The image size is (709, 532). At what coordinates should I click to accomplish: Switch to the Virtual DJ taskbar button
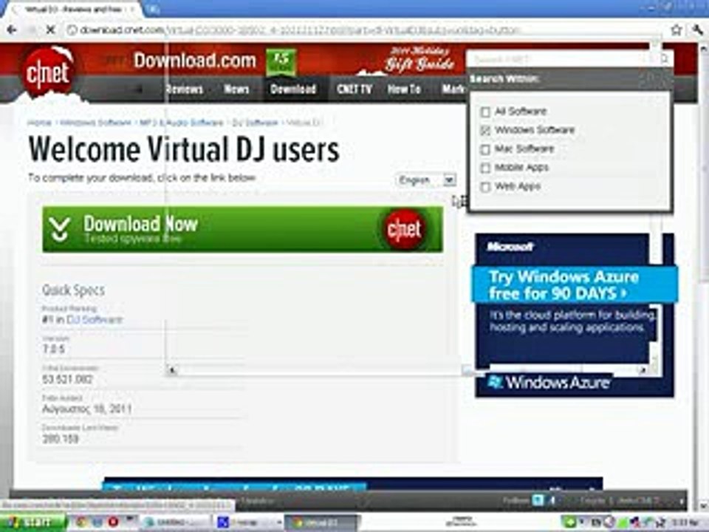tap(322, 523)
